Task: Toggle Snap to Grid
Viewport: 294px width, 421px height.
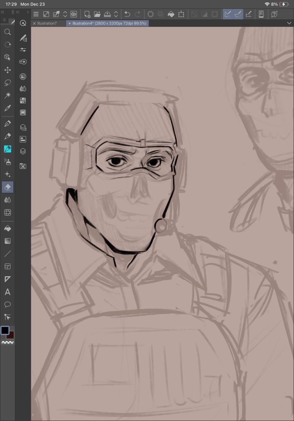Action: click(249, 14)
